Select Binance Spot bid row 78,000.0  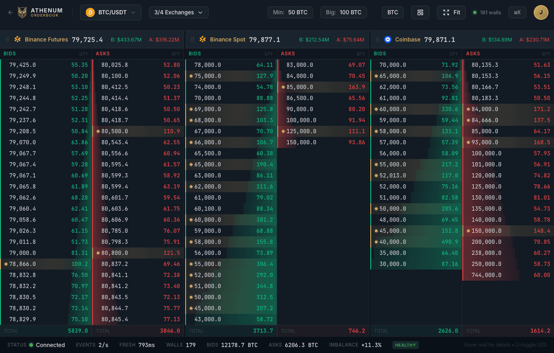(x=231, y=65)
